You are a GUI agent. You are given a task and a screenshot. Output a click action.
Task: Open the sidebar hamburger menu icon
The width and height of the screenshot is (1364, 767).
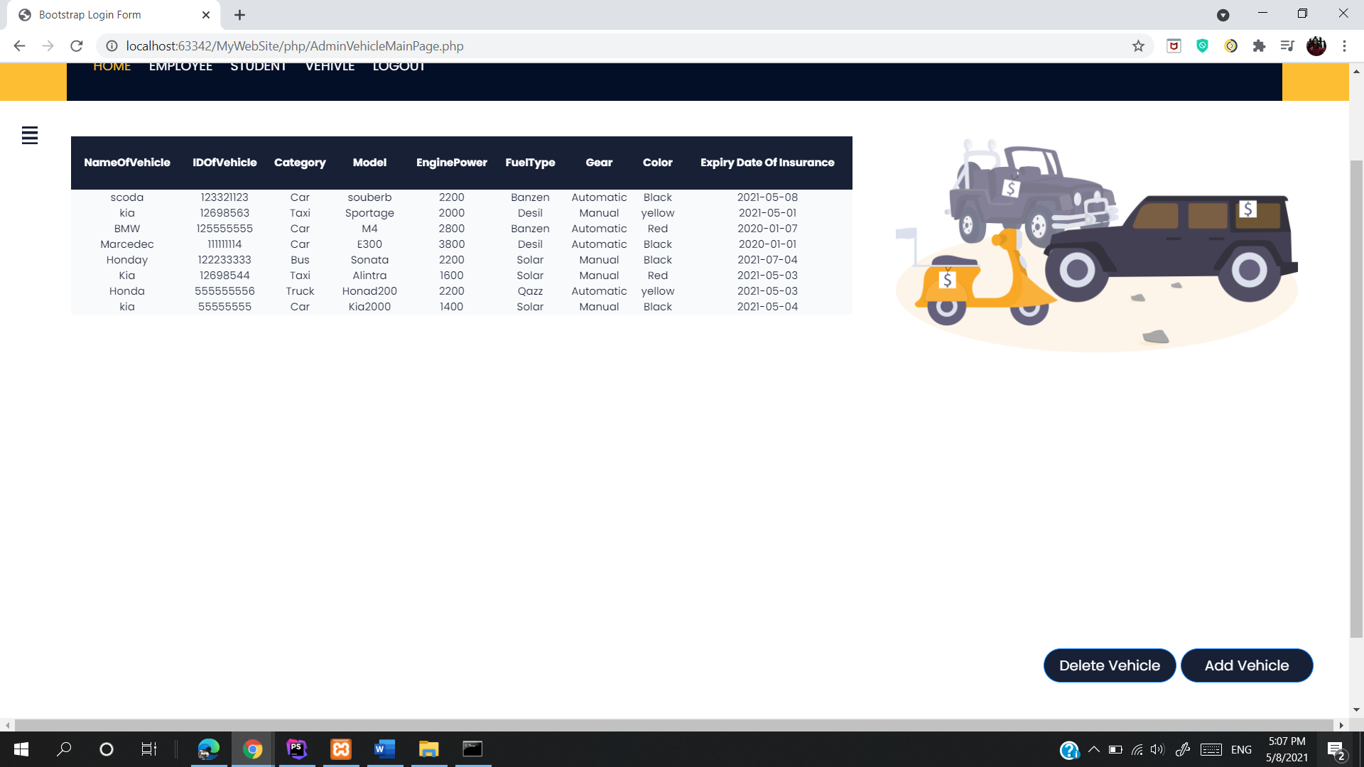29,136
